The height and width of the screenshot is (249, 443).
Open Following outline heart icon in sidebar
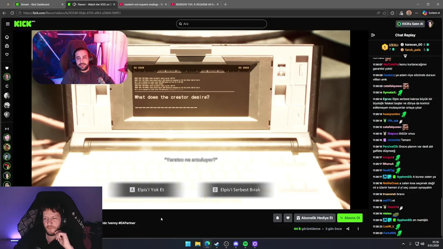pos(7,54)
